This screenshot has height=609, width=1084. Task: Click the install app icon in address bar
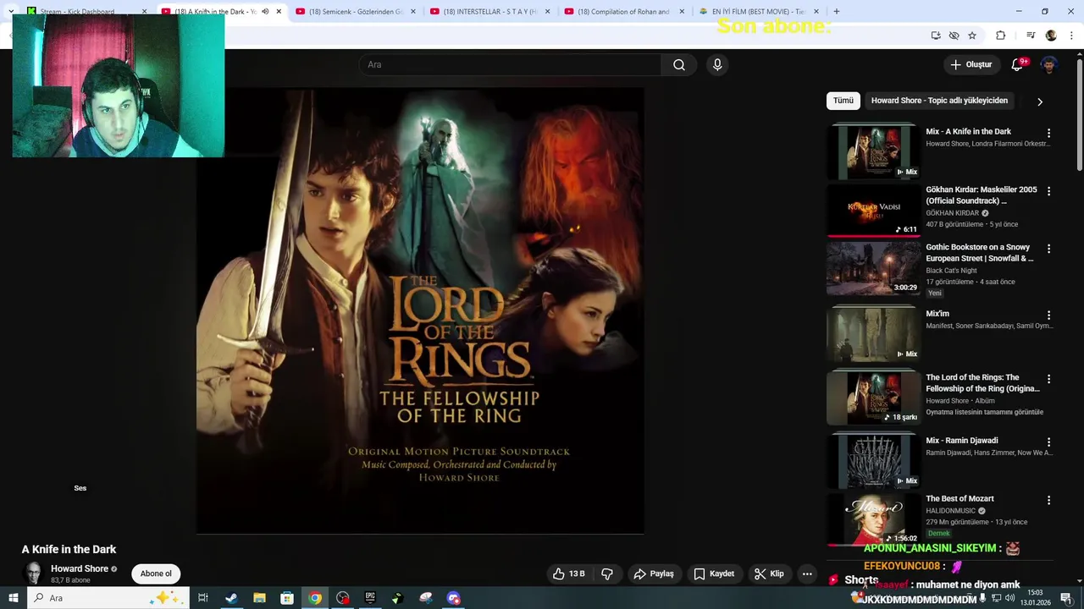click(x=936, y=36)
